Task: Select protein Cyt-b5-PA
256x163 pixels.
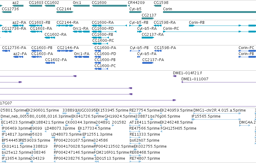Action: tap(139, 57)
